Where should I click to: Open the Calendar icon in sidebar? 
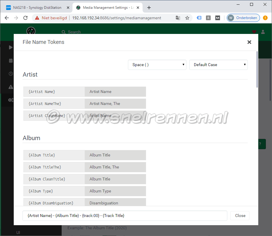click(11, 61)
